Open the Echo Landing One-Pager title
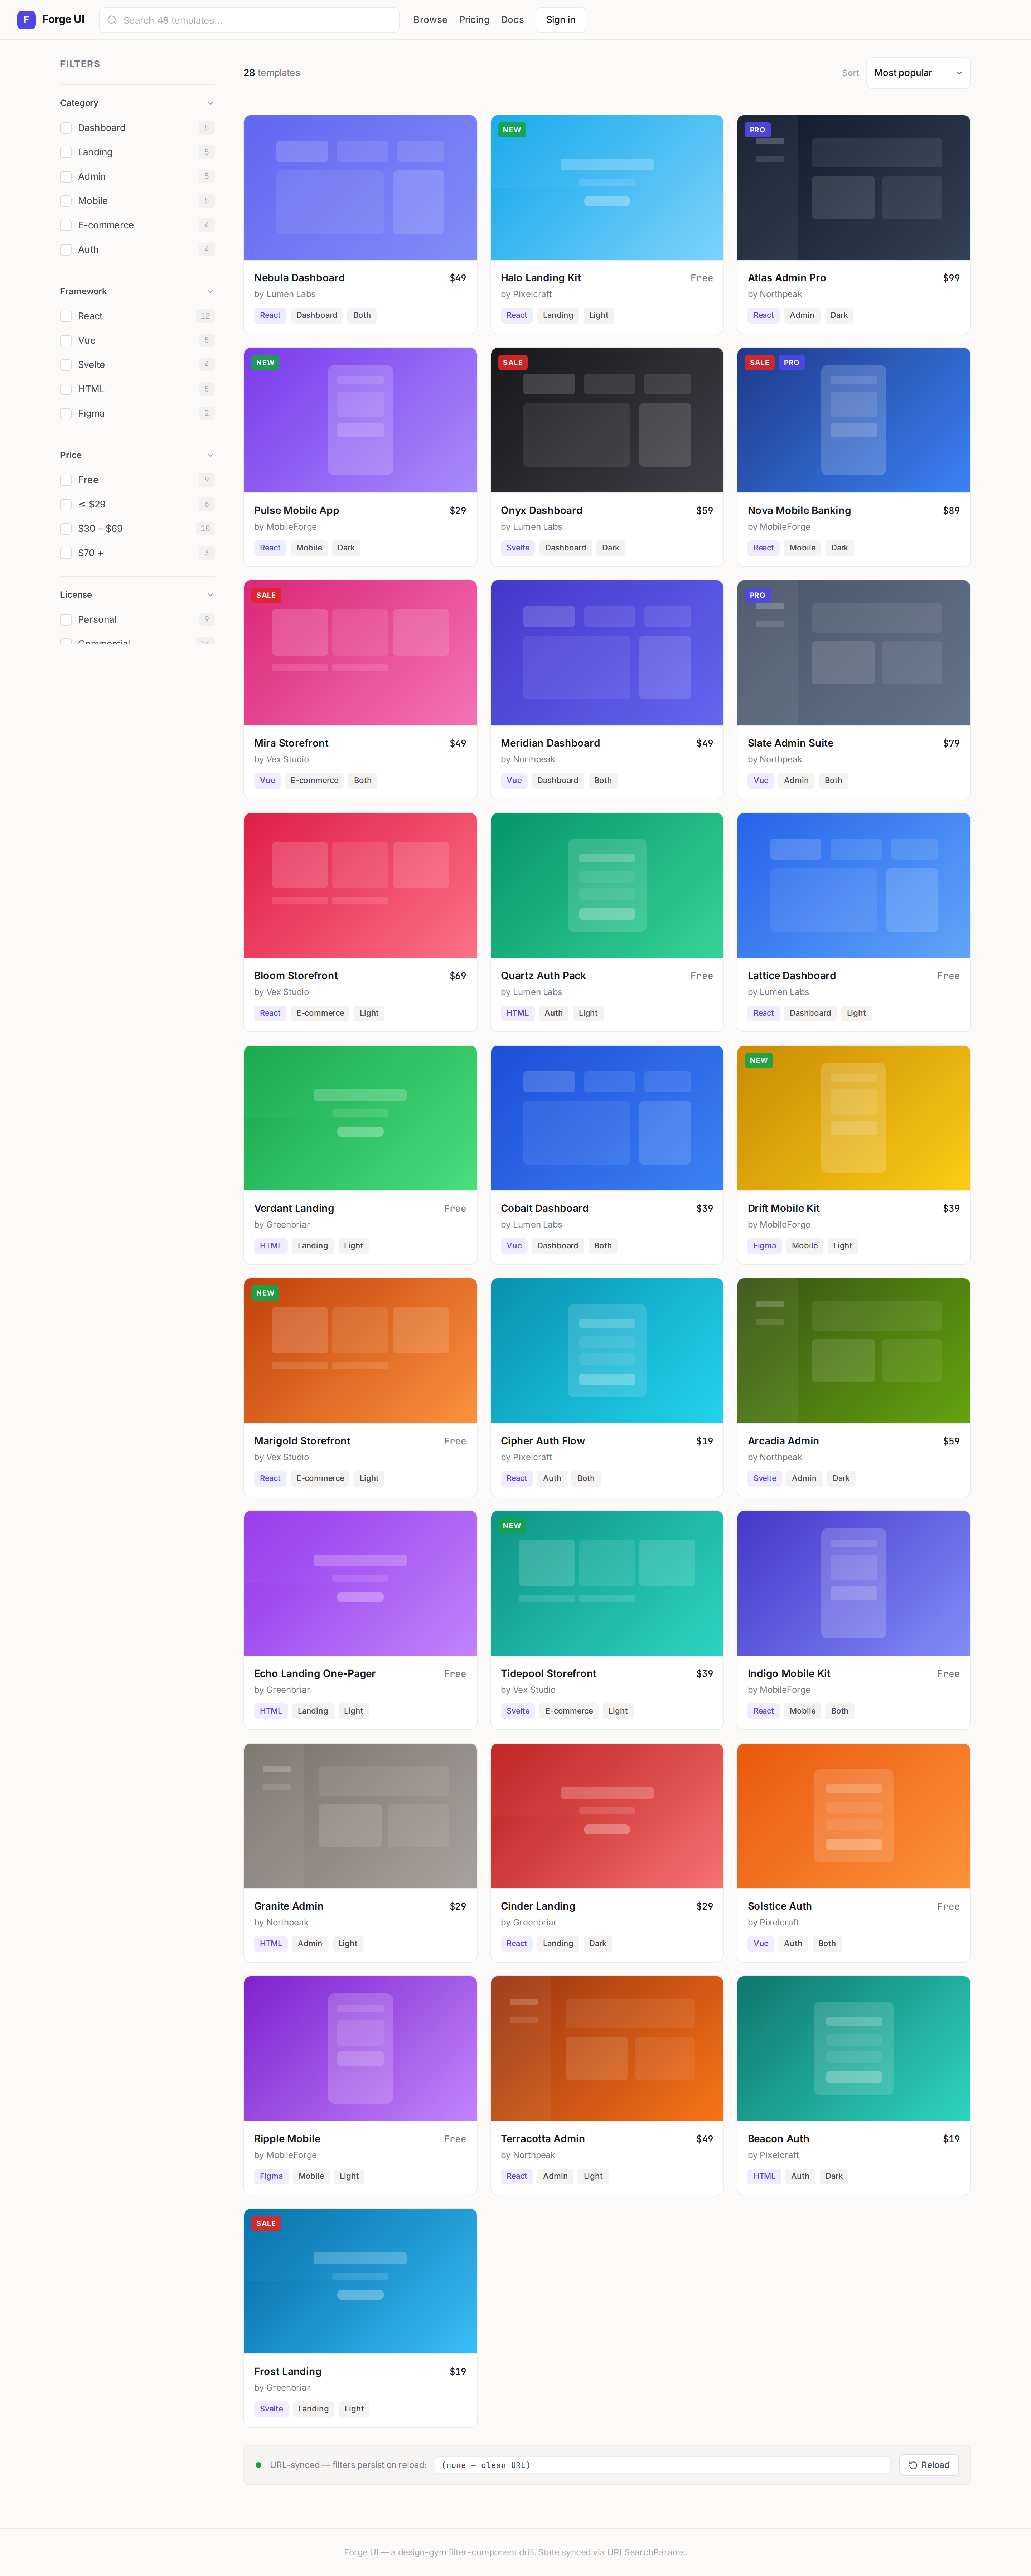This screenshot has width=1031, height=2576. [315, 1674]
